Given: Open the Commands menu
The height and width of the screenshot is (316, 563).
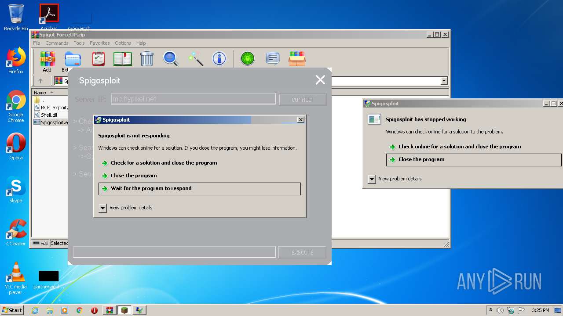Looking at the screenshot, I should pyautogui.click(x=57, y=43).
